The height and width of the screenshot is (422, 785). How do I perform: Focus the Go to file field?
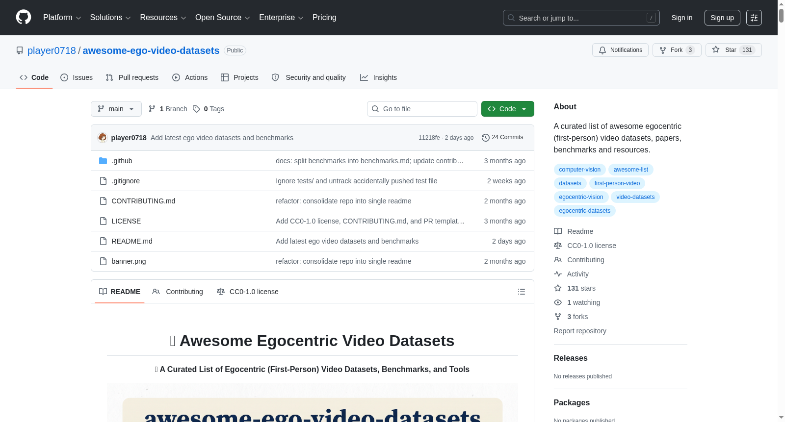(422, 109)
